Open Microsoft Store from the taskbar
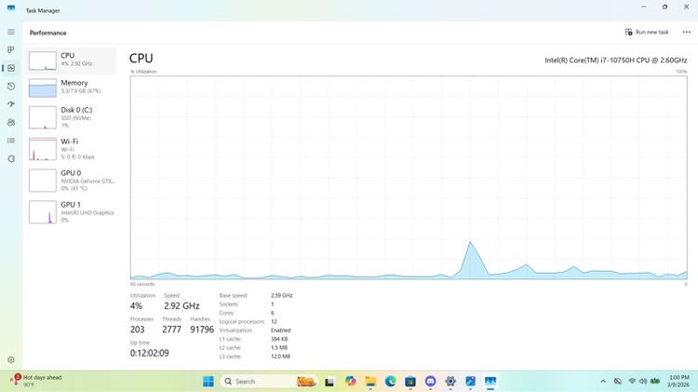This screenshot has width=698, height=392. tap(410, 382)
